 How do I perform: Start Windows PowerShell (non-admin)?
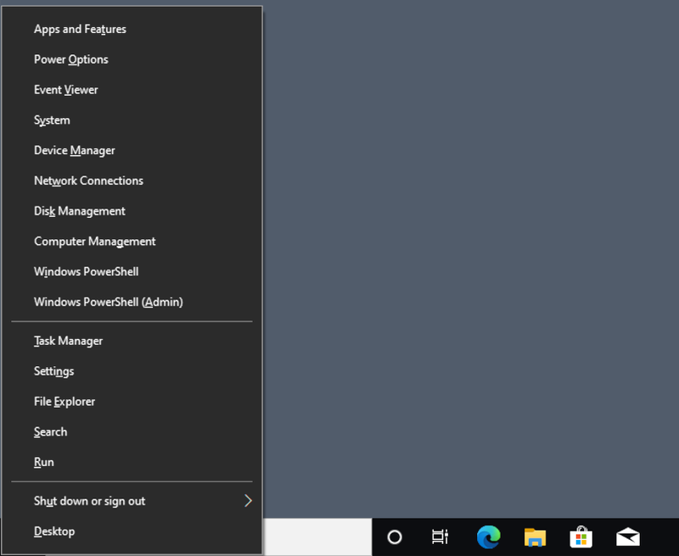pyautogui.click(x=132, y=271)
